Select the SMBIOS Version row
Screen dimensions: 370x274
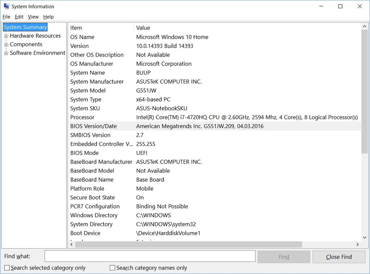215,135
